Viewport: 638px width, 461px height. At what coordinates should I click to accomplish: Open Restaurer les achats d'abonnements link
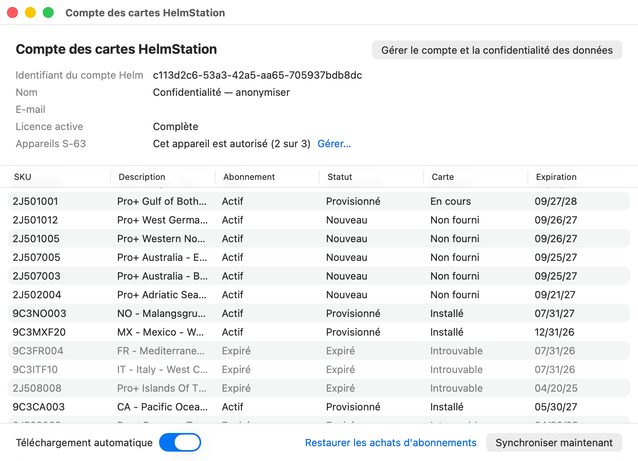391,443
